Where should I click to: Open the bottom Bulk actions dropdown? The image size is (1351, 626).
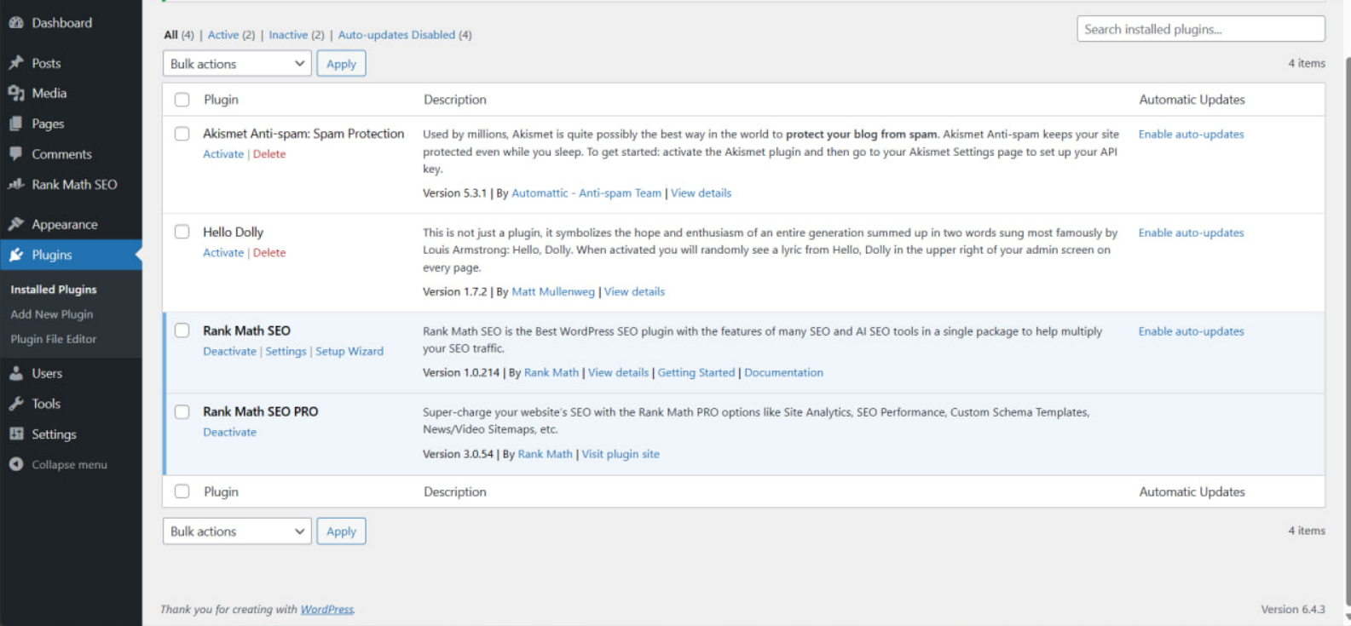pyautogui.click(x=237, y=531)
